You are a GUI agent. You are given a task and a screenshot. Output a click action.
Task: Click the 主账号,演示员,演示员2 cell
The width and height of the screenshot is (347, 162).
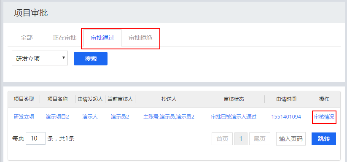point(169,117)
